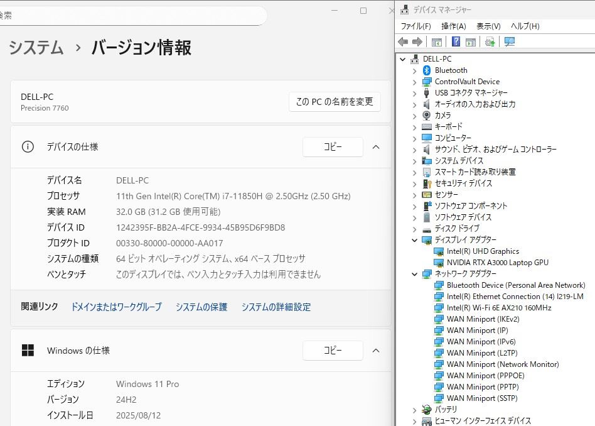Click the ディスク ドライブ category icon
This screenshot has width=595, height=426.
427,229
